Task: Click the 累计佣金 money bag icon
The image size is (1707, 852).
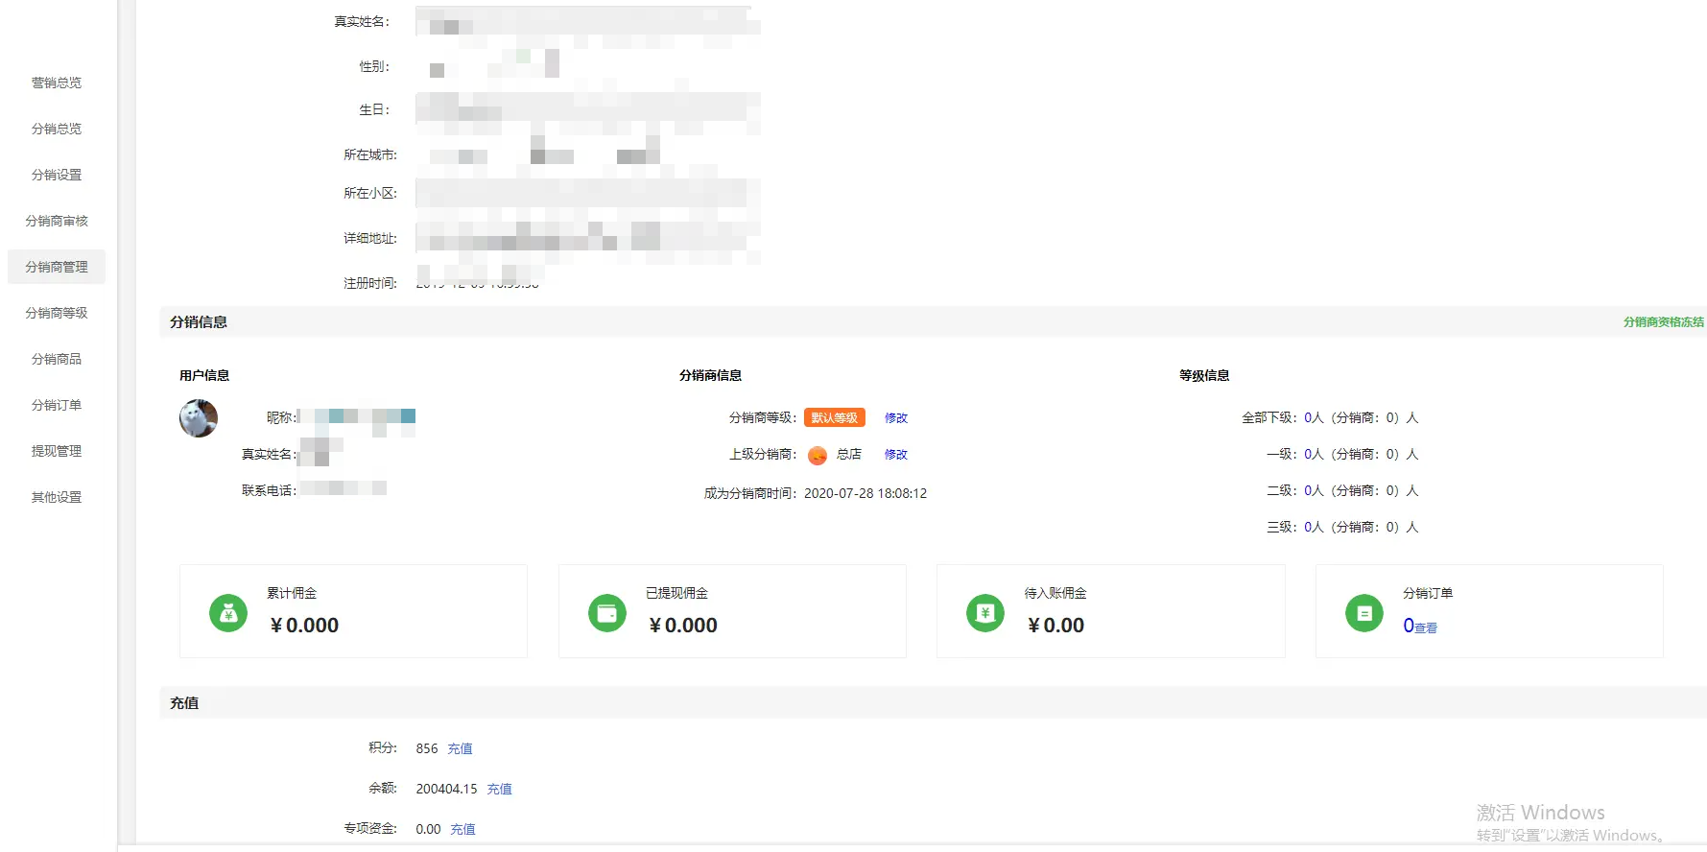Action: click(228, 613)
